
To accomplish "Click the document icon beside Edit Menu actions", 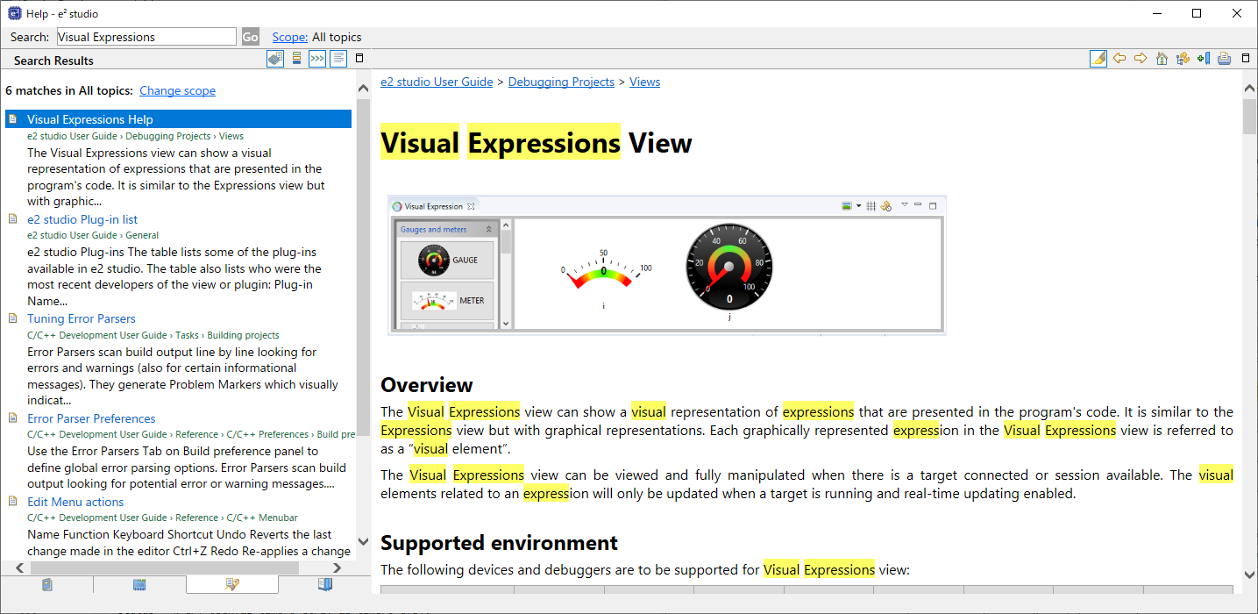I will (13, 502).
